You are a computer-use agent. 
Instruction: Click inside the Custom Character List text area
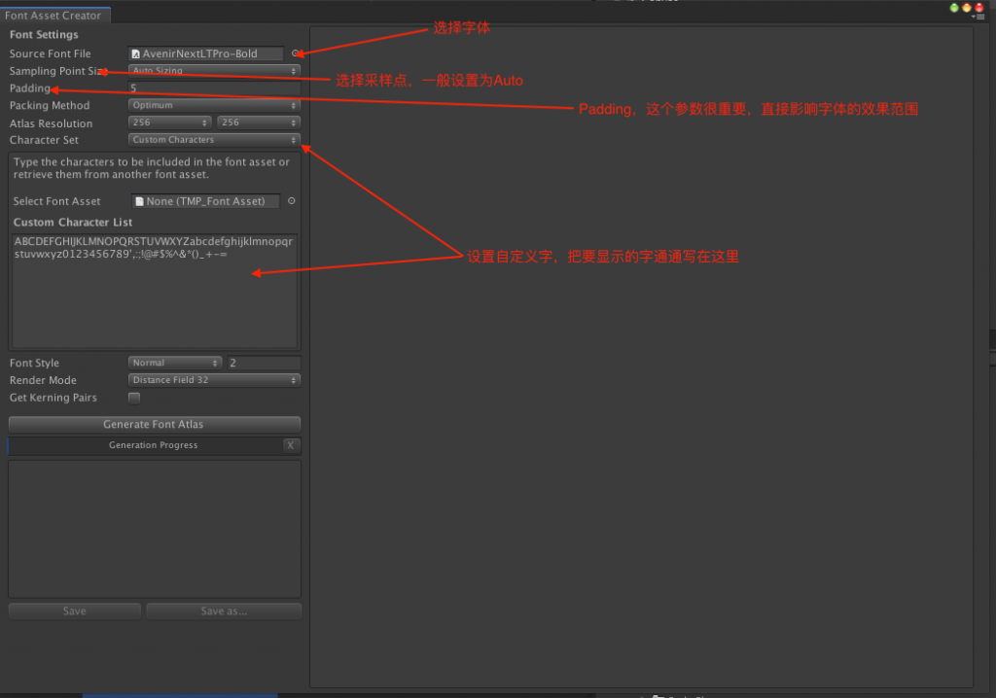click(153, 301)
